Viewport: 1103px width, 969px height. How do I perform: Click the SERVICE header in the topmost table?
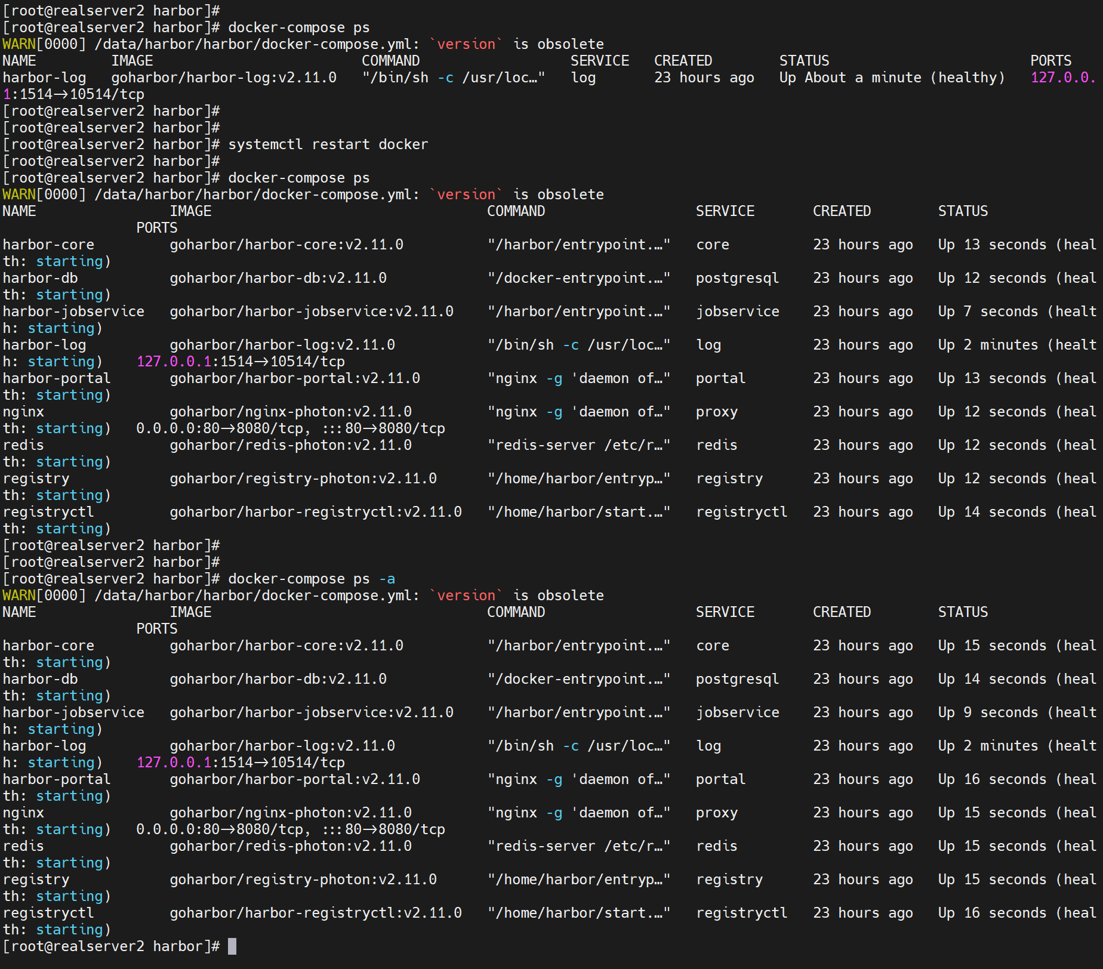[x=599, y=61]
